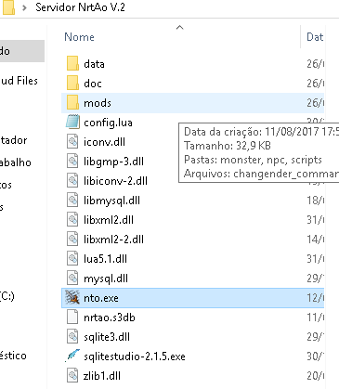Select the doc folder icon

pos(72,83)
